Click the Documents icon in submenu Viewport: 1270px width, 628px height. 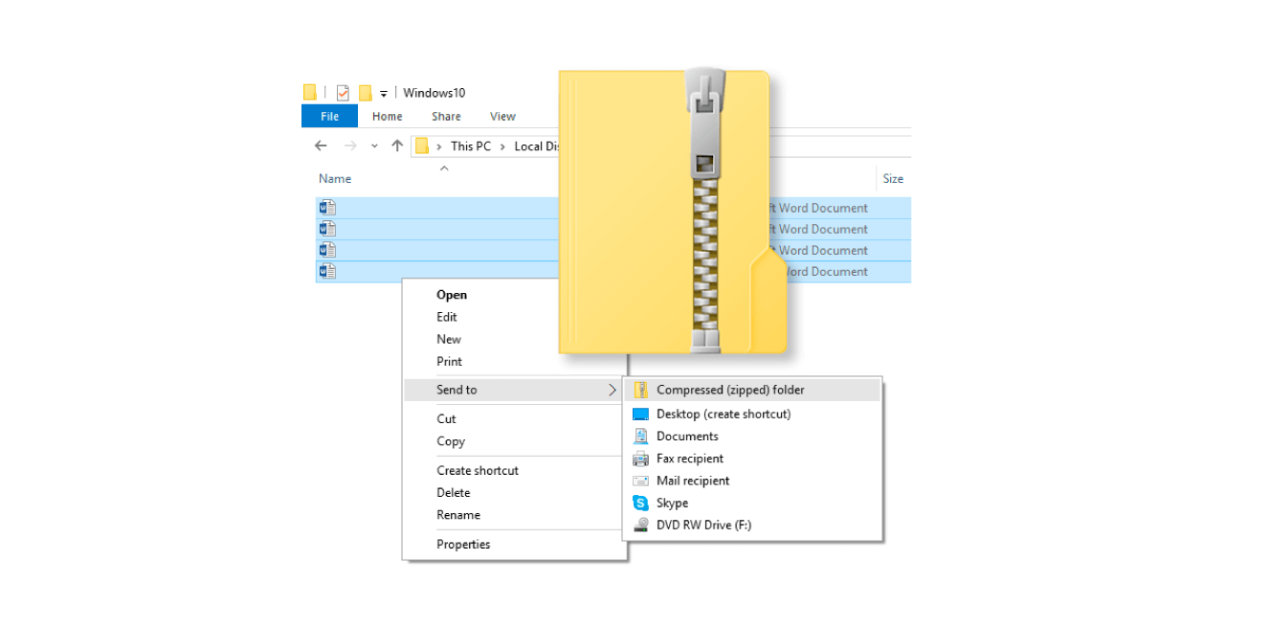click(x=640, y=437)
